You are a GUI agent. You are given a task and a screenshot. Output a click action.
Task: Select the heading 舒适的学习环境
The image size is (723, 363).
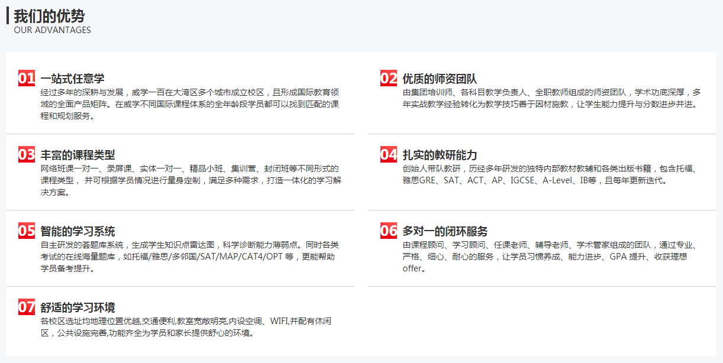pos(78,307)
